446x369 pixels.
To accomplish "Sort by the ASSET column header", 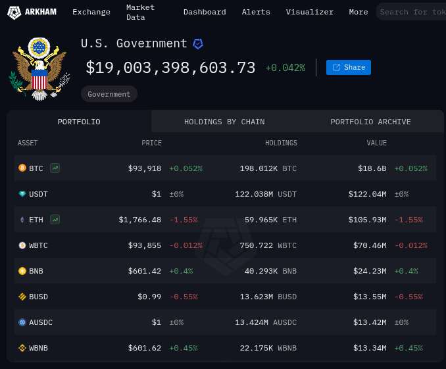I will tap(28, 143).
